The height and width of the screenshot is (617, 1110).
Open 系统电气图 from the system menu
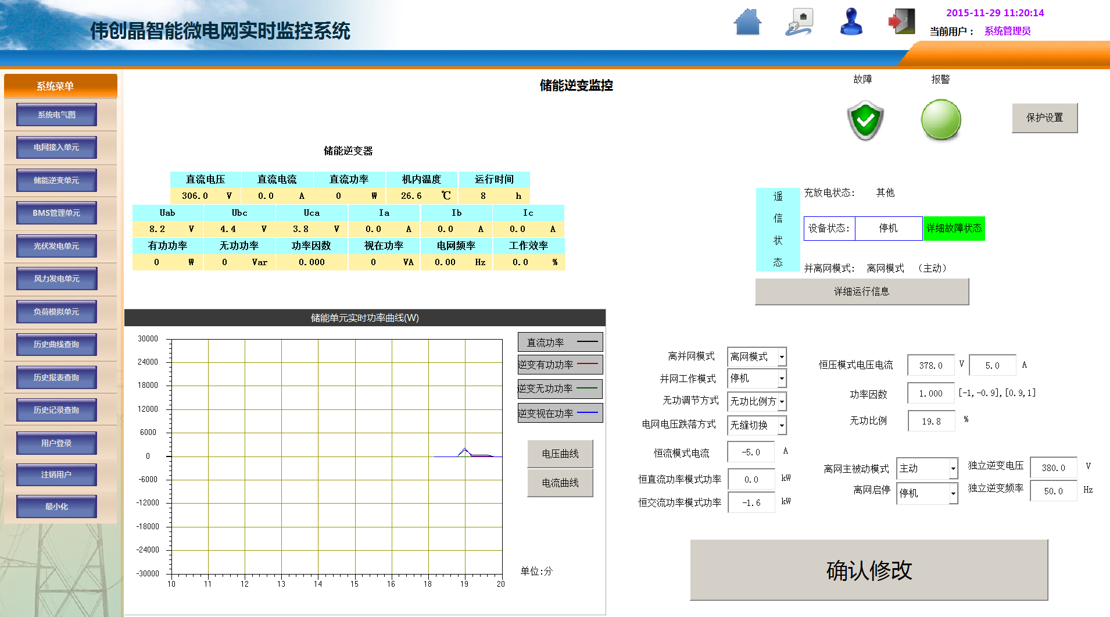(x=56, y=115)
